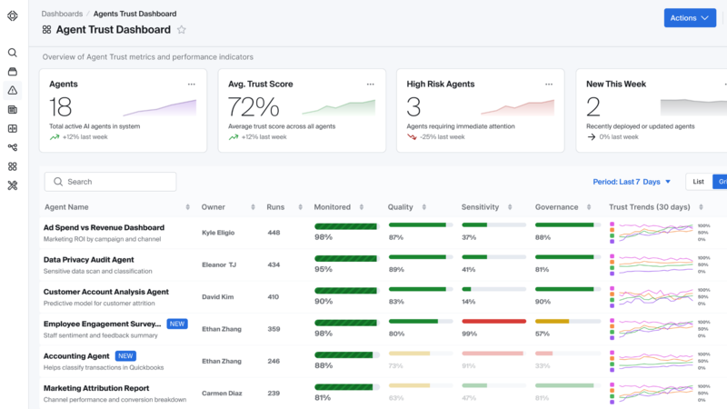Click red Sensitivity bar for Employee Engagement Survey

(x=493, y=321)
